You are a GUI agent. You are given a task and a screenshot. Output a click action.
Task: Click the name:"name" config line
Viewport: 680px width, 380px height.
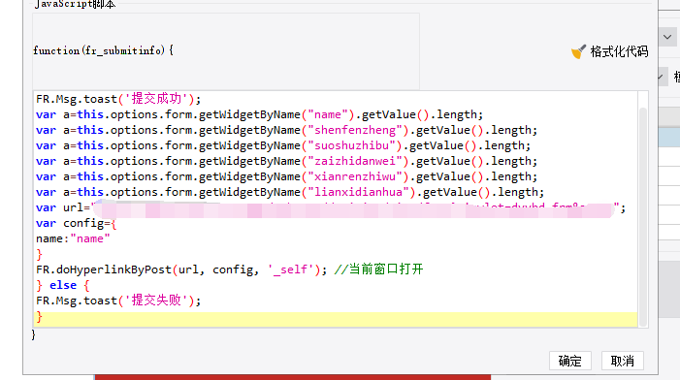(x=73, y=238)
